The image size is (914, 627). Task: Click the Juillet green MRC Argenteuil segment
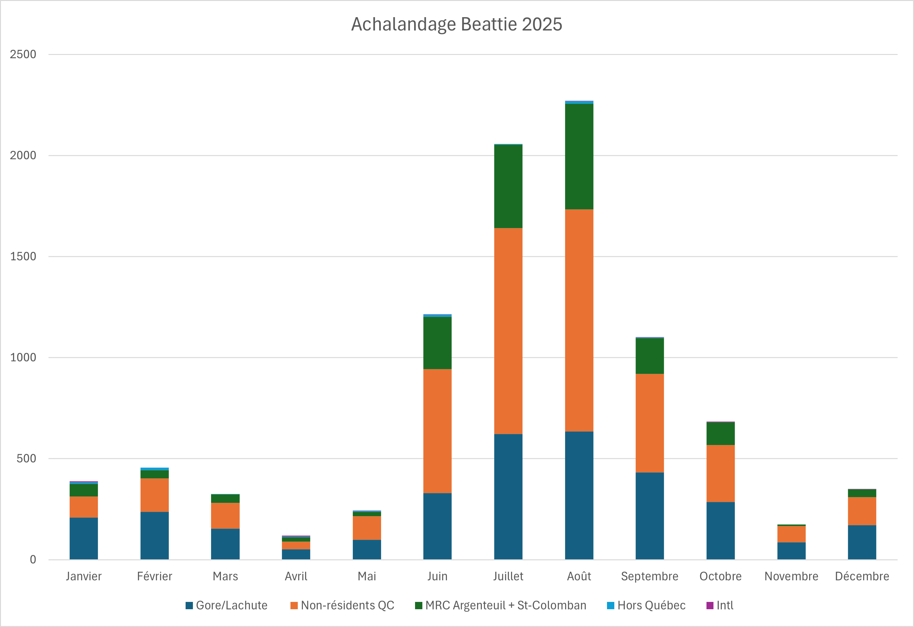(508, 186)
